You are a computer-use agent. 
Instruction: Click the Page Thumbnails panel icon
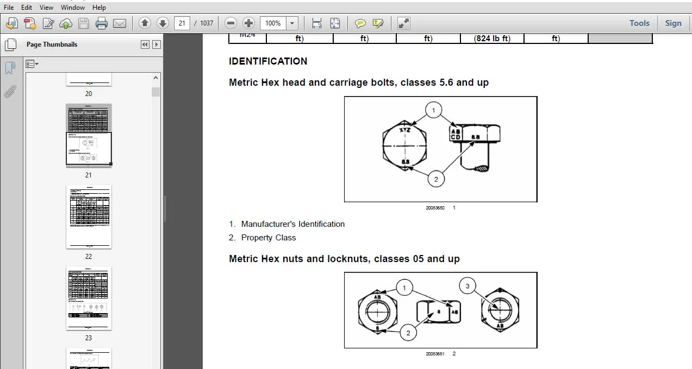tap(10, 44)
